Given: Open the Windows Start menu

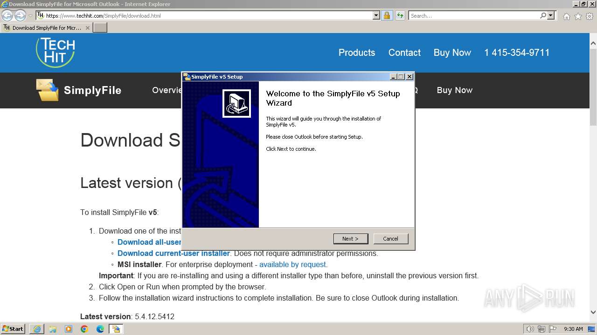Looking at the screenshot, I should (x=13, y=329).
